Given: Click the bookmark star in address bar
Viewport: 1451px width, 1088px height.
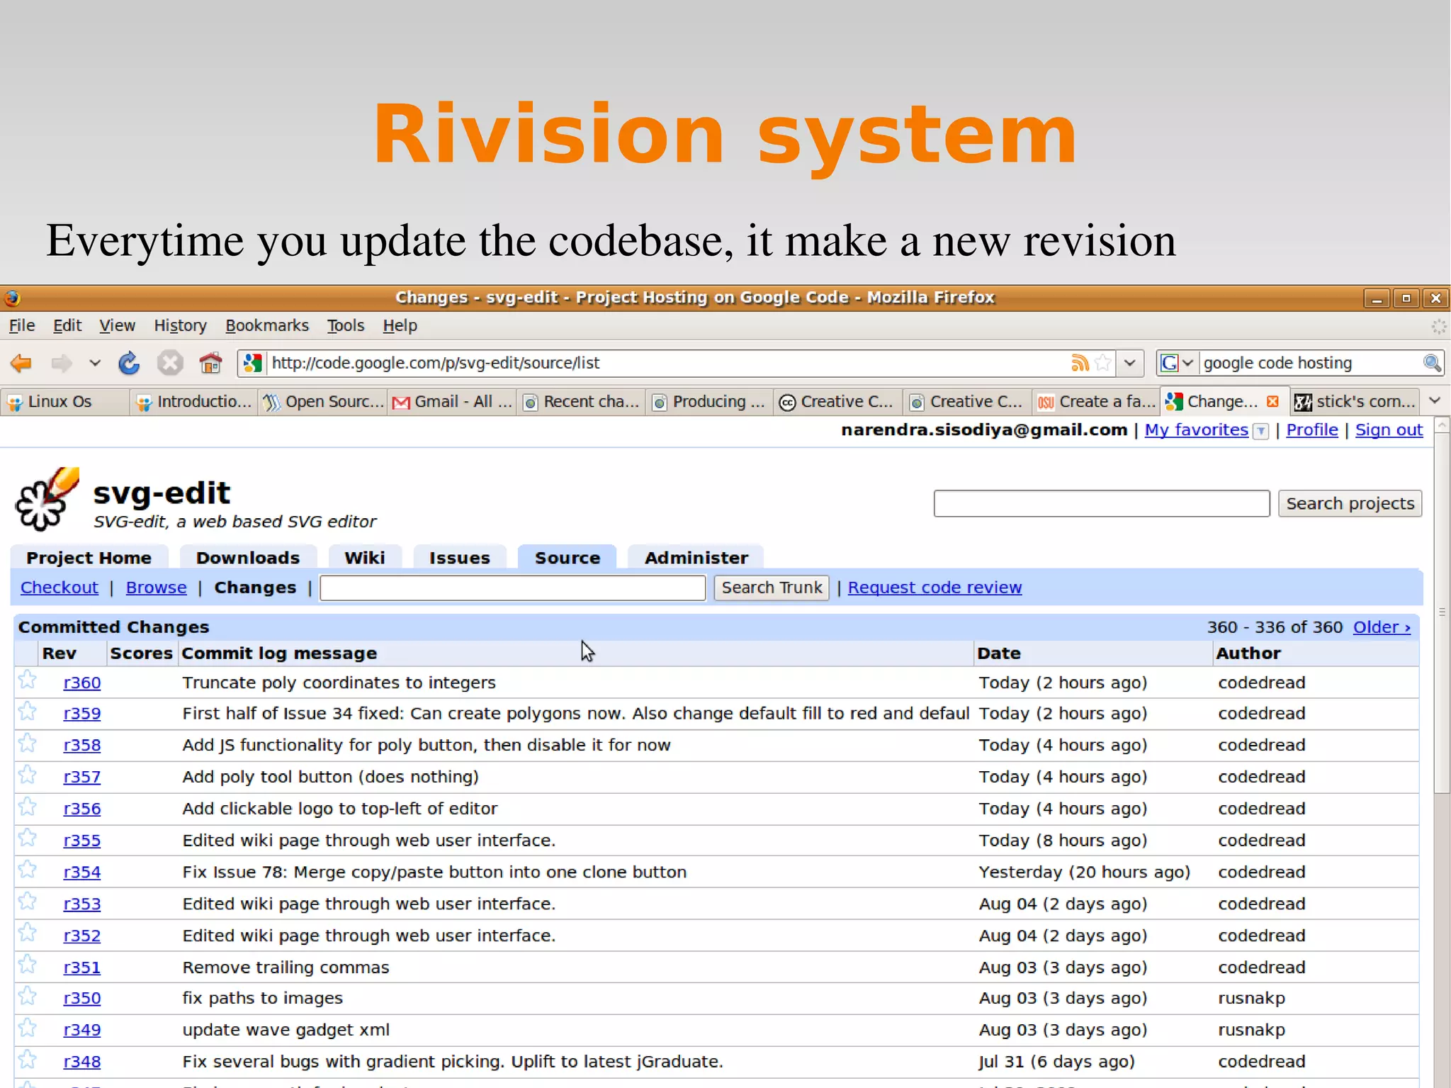Looking at the screenshot, I should 1102,364.
